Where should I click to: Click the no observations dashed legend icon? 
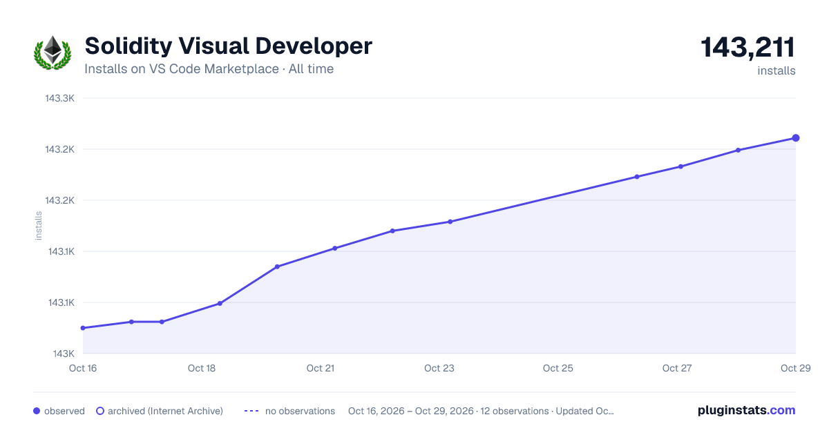[x=251, y=411]
